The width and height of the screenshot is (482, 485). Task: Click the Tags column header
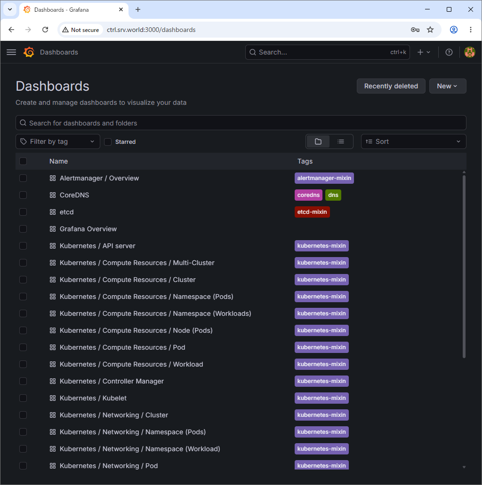point(305,162)
